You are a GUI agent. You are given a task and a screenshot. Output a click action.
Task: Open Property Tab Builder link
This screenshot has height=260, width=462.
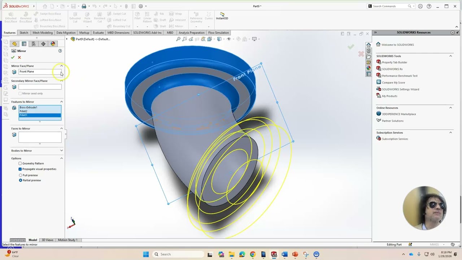(395, 62)
